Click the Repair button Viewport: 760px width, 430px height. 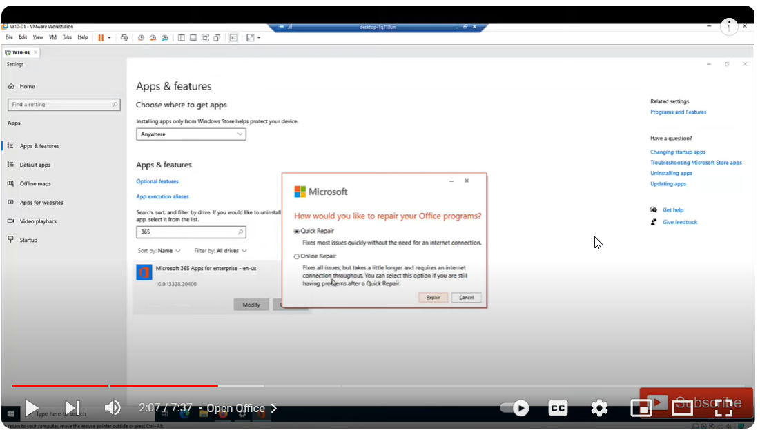[x=433, y=298]
